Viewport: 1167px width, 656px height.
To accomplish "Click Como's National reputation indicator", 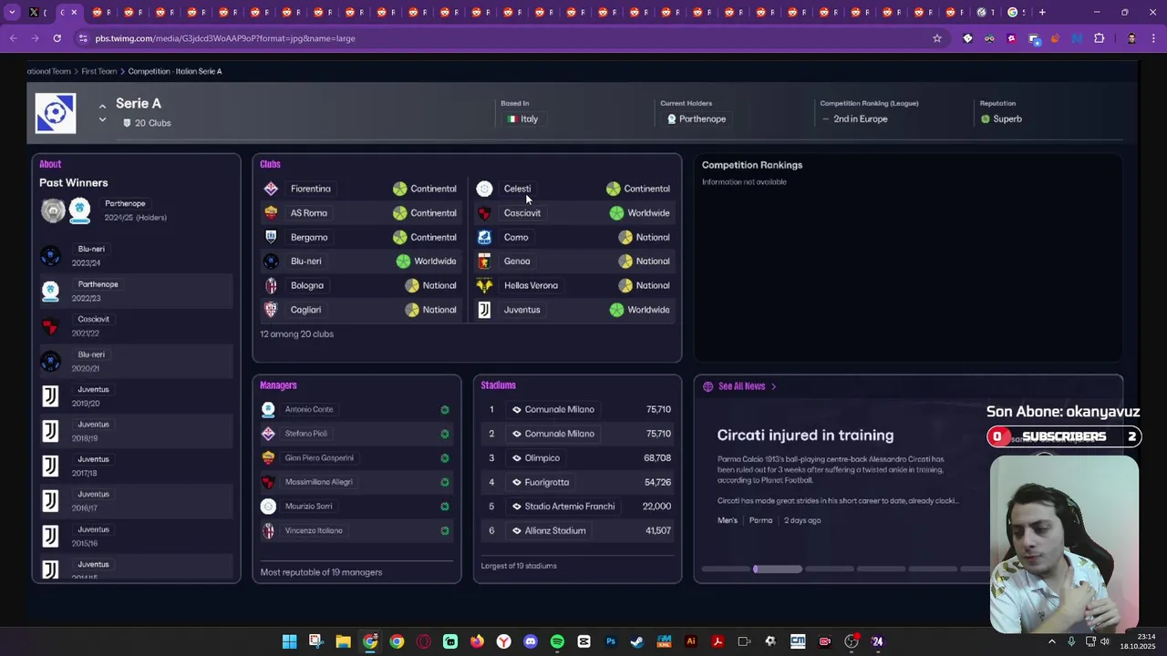I will 625,237.
